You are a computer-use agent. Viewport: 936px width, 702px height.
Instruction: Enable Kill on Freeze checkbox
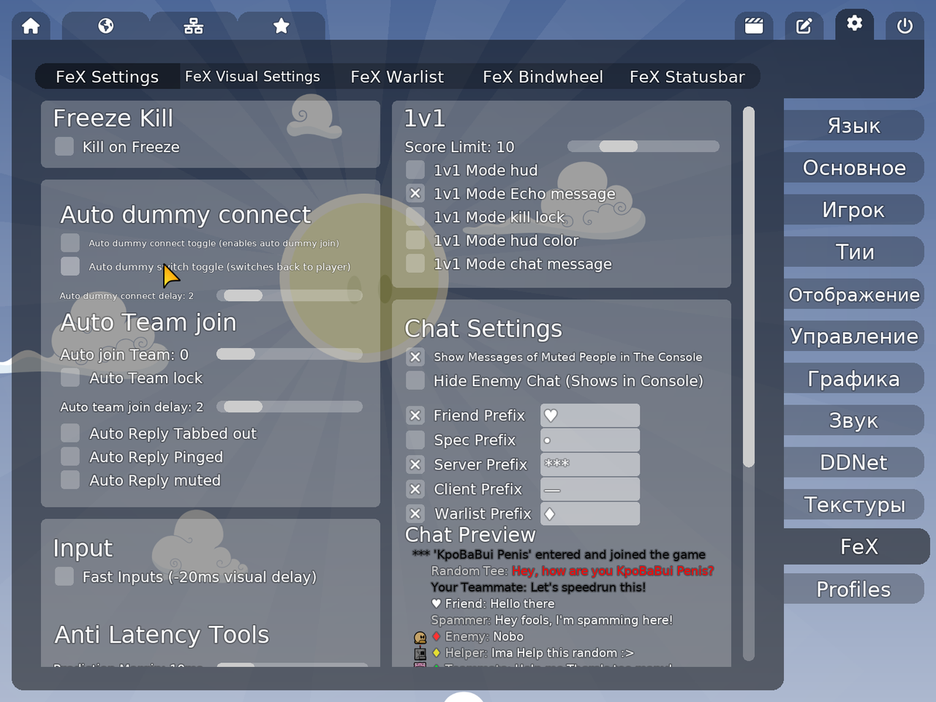pyautogui.click(x=64, y=146)
